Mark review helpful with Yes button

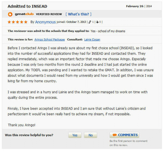click(x=75, y=135)
